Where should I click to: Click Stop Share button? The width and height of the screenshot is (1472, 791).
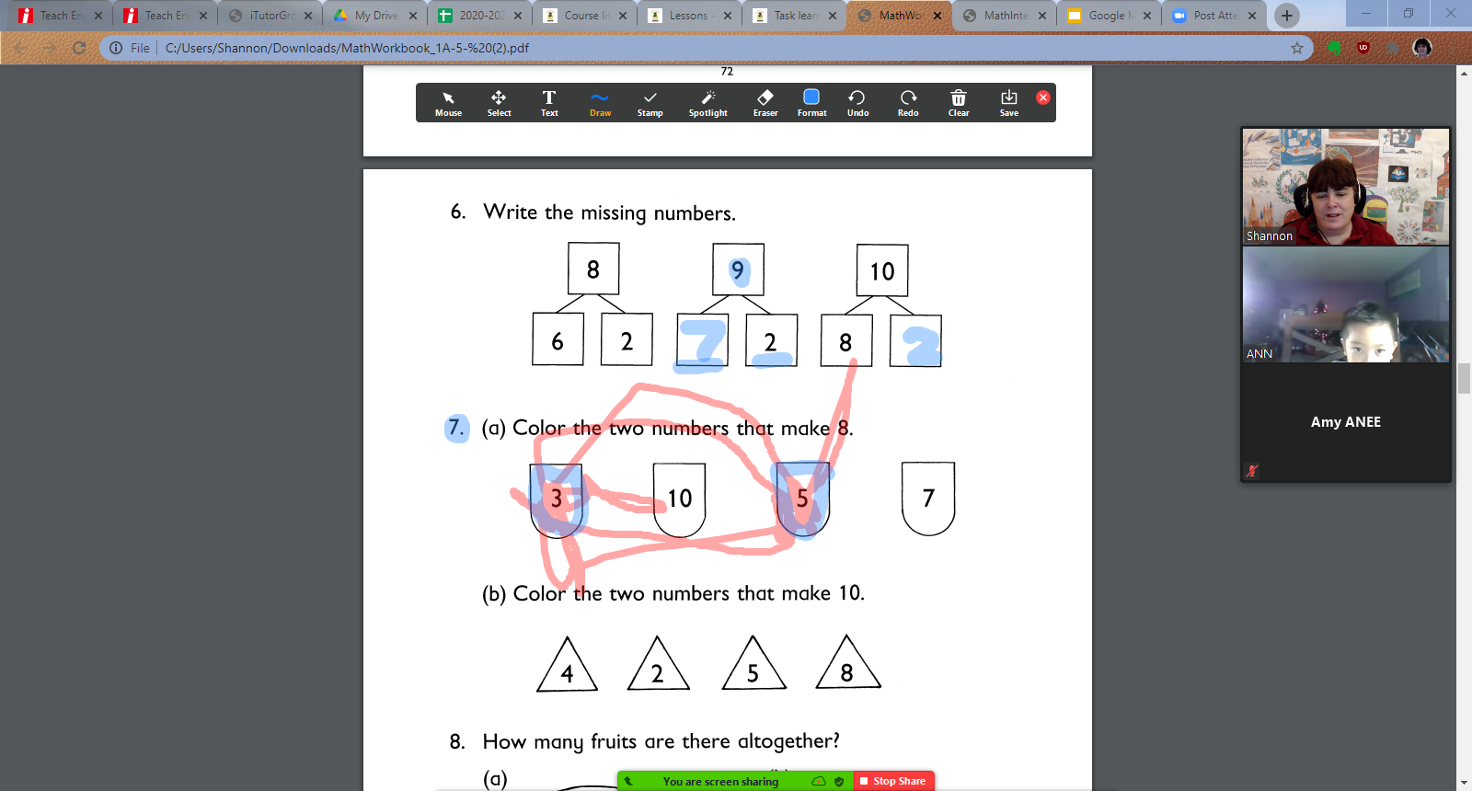(893, 781)
